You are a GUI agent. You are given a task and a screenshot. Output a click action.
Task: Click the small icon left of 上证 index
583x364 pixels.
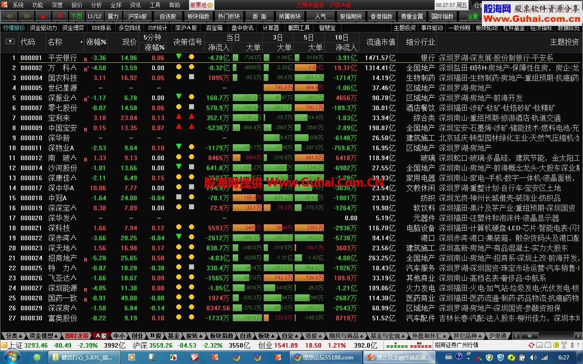pyautogui.click(x=5, y=345)
